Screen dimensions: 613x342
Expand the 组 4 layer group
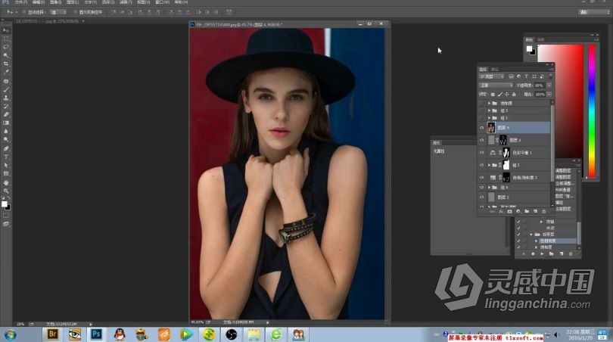pos(489,188)
